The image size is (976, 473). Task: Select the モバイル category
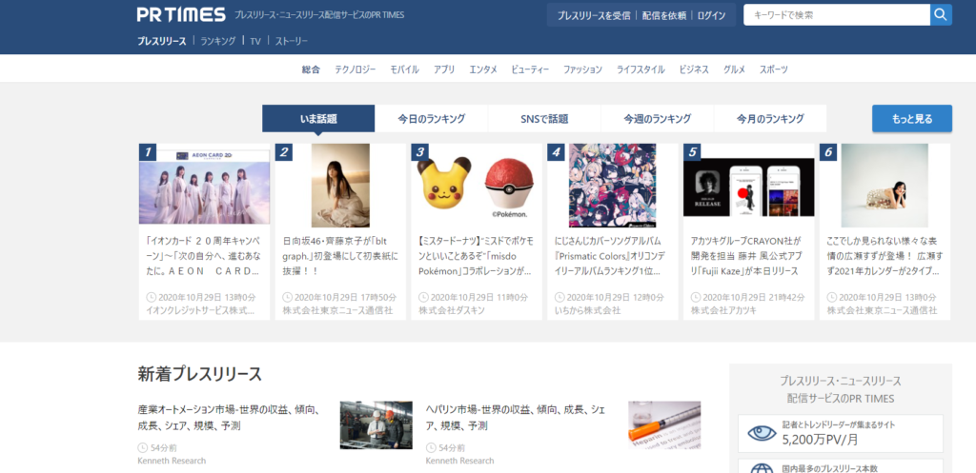(x=404, y=69)
